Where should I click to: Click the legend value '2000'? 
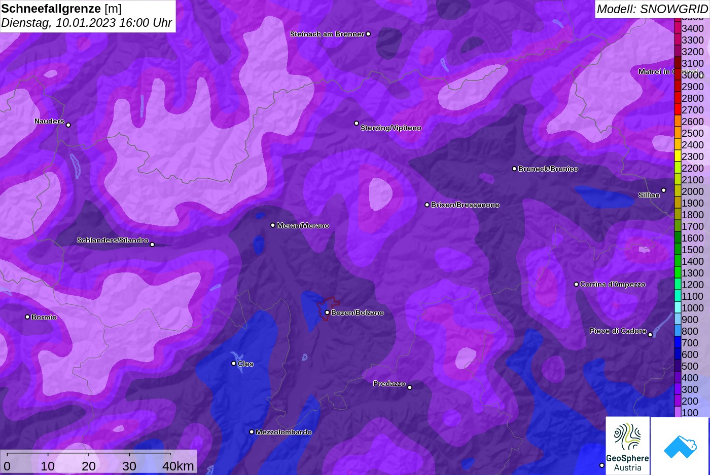coord(693,191)
